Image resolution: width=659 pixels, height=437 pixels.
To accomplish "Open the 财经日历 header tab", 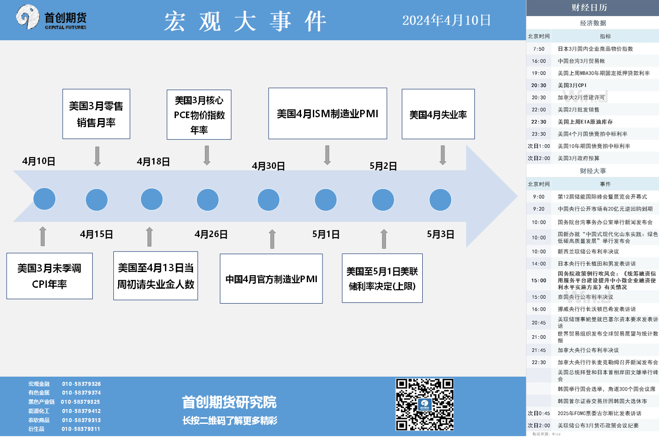I will click(589, 7).
